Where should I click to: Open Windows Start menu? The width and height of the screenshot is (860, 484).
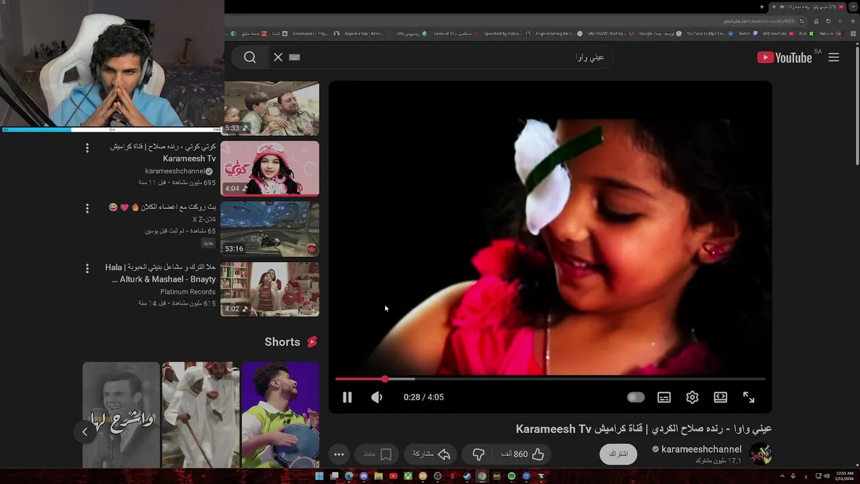point(319,476)
